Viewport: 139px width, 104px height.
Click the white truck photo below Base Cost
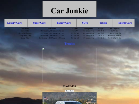[69, 98]
